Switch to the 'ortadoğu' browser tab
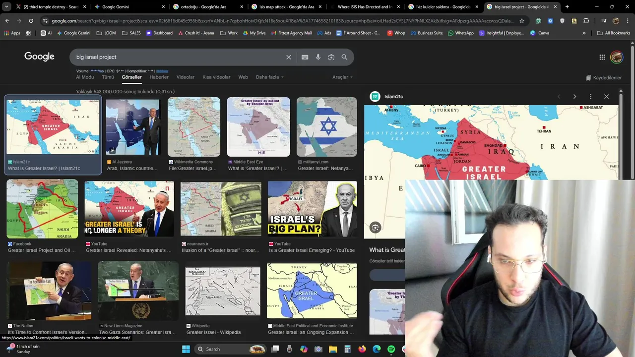Viewport: 635px width, 357px height. coord(207,7)
